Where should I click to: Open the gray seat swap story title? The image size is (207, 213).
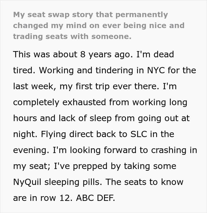click(x=99, y=25)
